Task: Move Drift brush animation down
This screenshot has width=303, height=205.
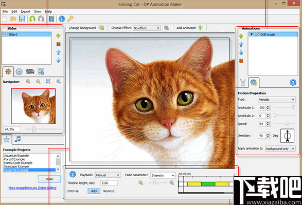Action: (241, 52)
